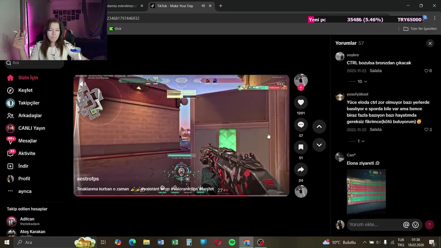This screenshot has width=441, height=248.
Task: Open the emoji picker in comment box
Action: pyautogui.click(x=416, y=225)
